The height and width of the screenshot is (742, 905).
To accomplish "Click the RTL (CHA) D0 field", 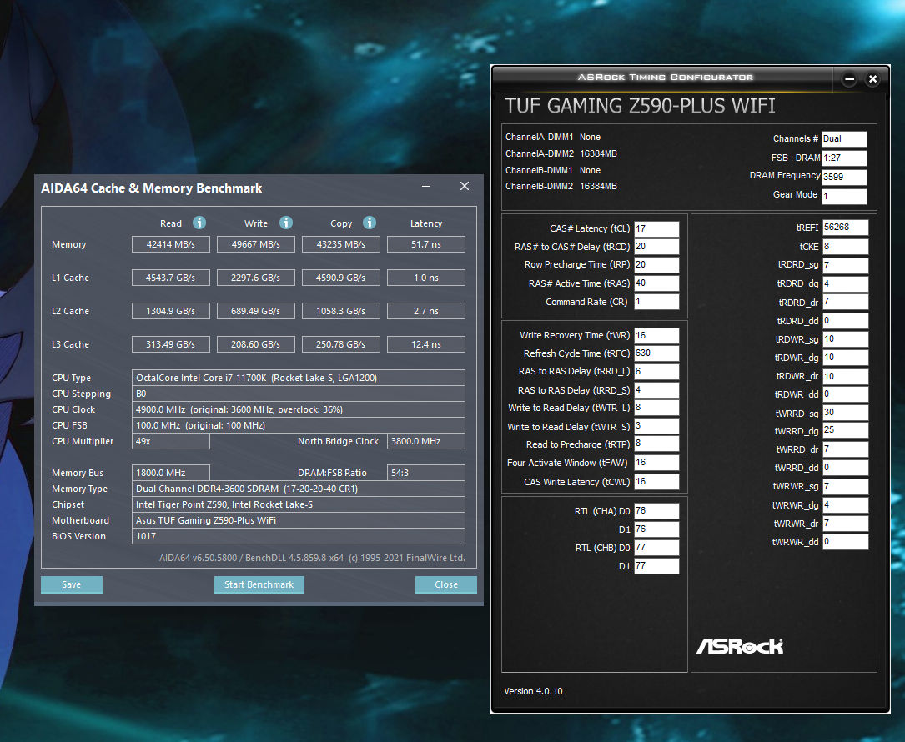I will pyautogui.click(x=656, y=510).
